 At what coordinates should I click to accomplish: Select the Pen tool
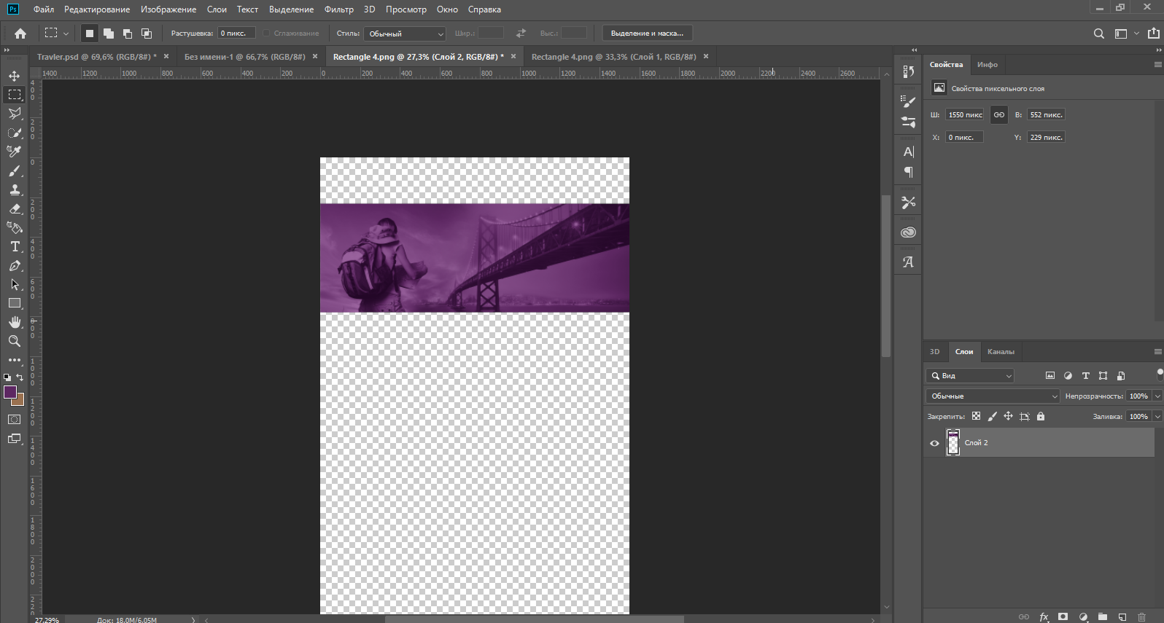coord(15,266)
